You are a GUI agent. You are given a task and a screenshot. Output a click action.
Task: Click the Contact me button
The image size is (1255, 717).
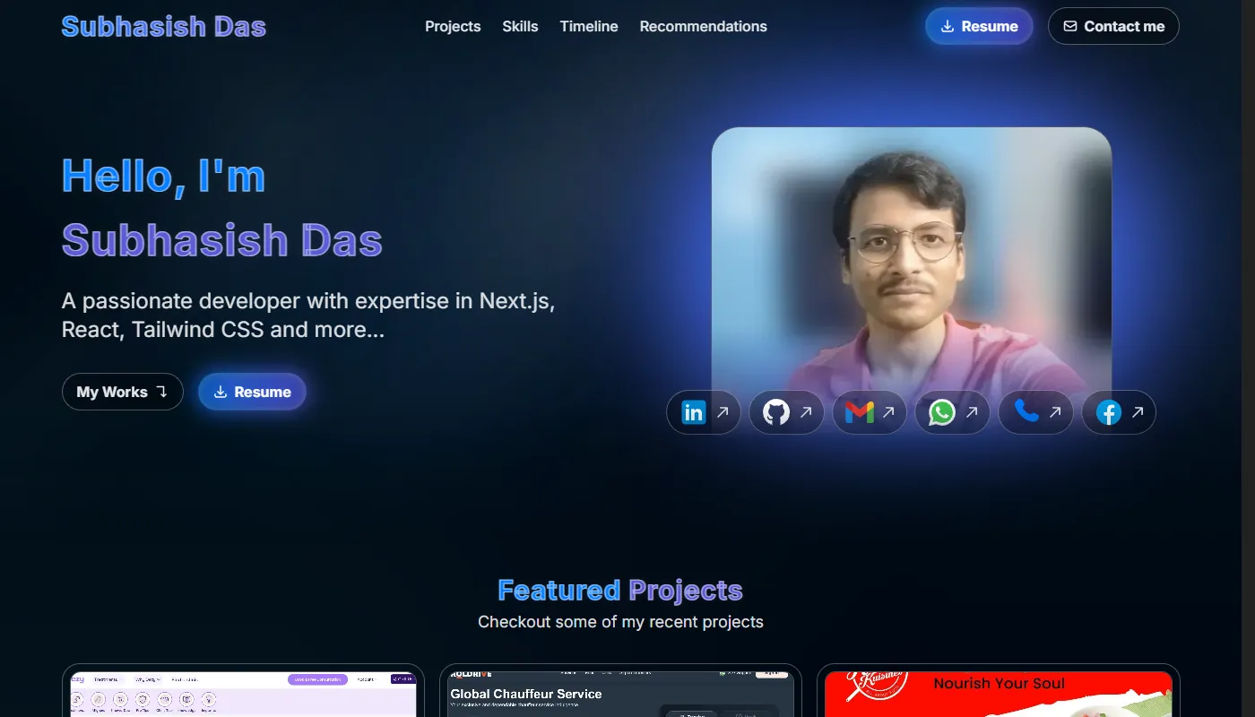pyautogui.click(x=1113, y=26)
